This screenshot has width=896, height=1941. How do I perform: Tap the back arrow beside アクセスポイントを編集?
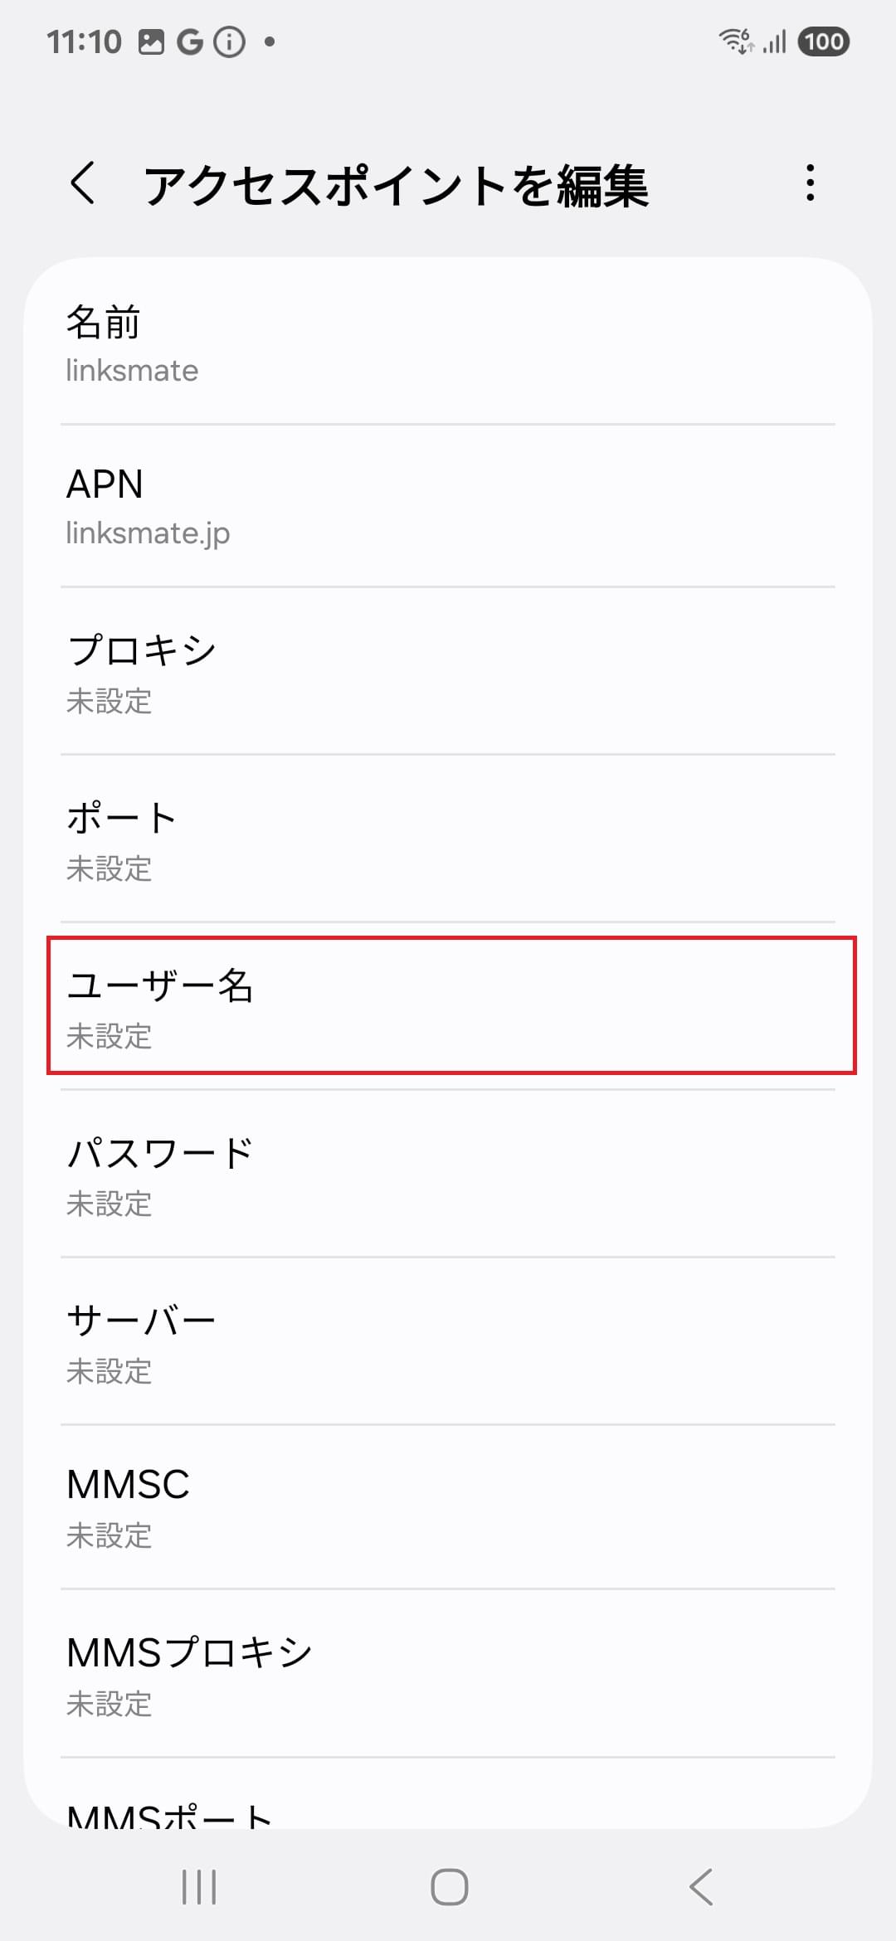pyautogui.click(x=82, y=183)
